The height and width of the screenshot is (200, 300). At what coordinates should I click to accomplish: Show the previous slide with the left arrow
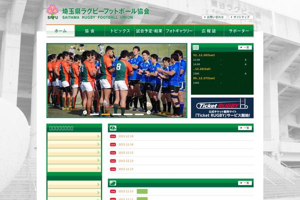[x=85, y=112]
